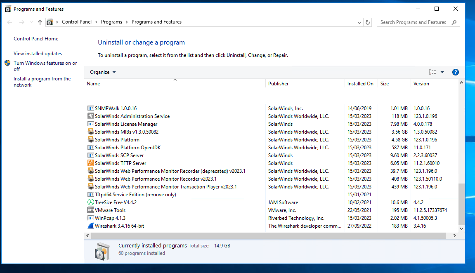Click the SolarWinds Platform row icon
The height and width of the screenshot is (273, 475).
tap(90, 140)
